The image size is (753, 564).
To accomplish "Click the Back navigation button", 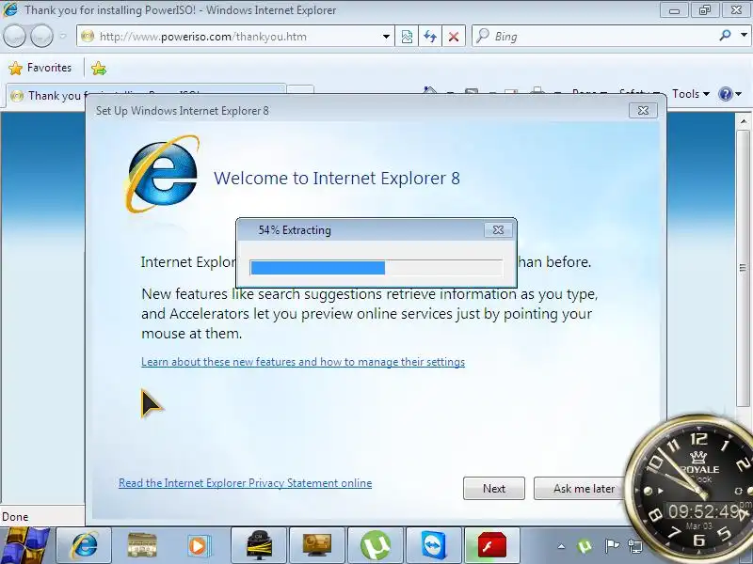I will [14, 36].
